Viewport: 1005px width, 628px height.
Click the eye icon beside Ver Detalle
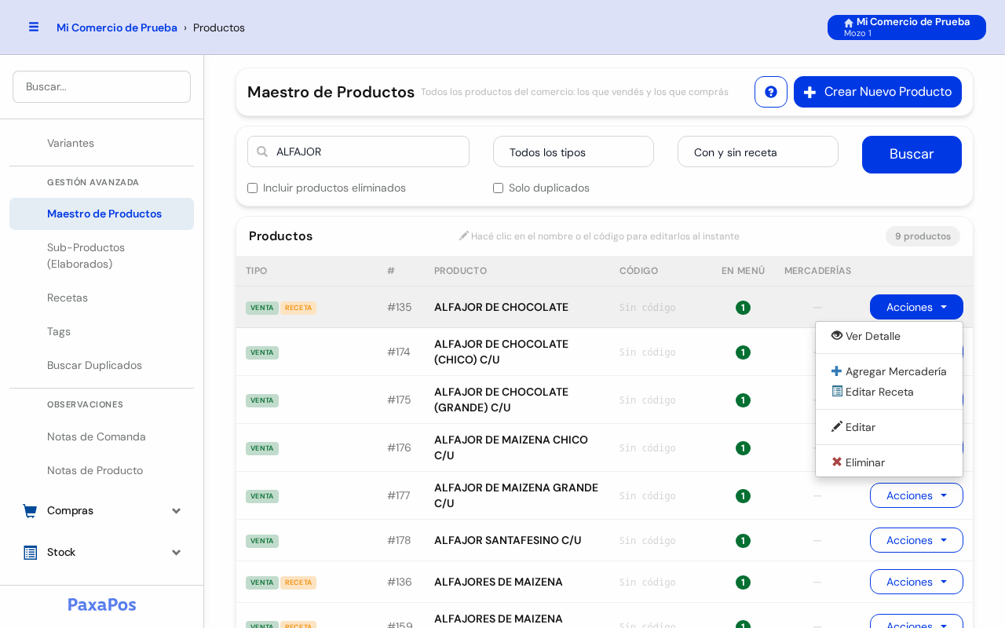pyautogui.click(x=837, y=335)
